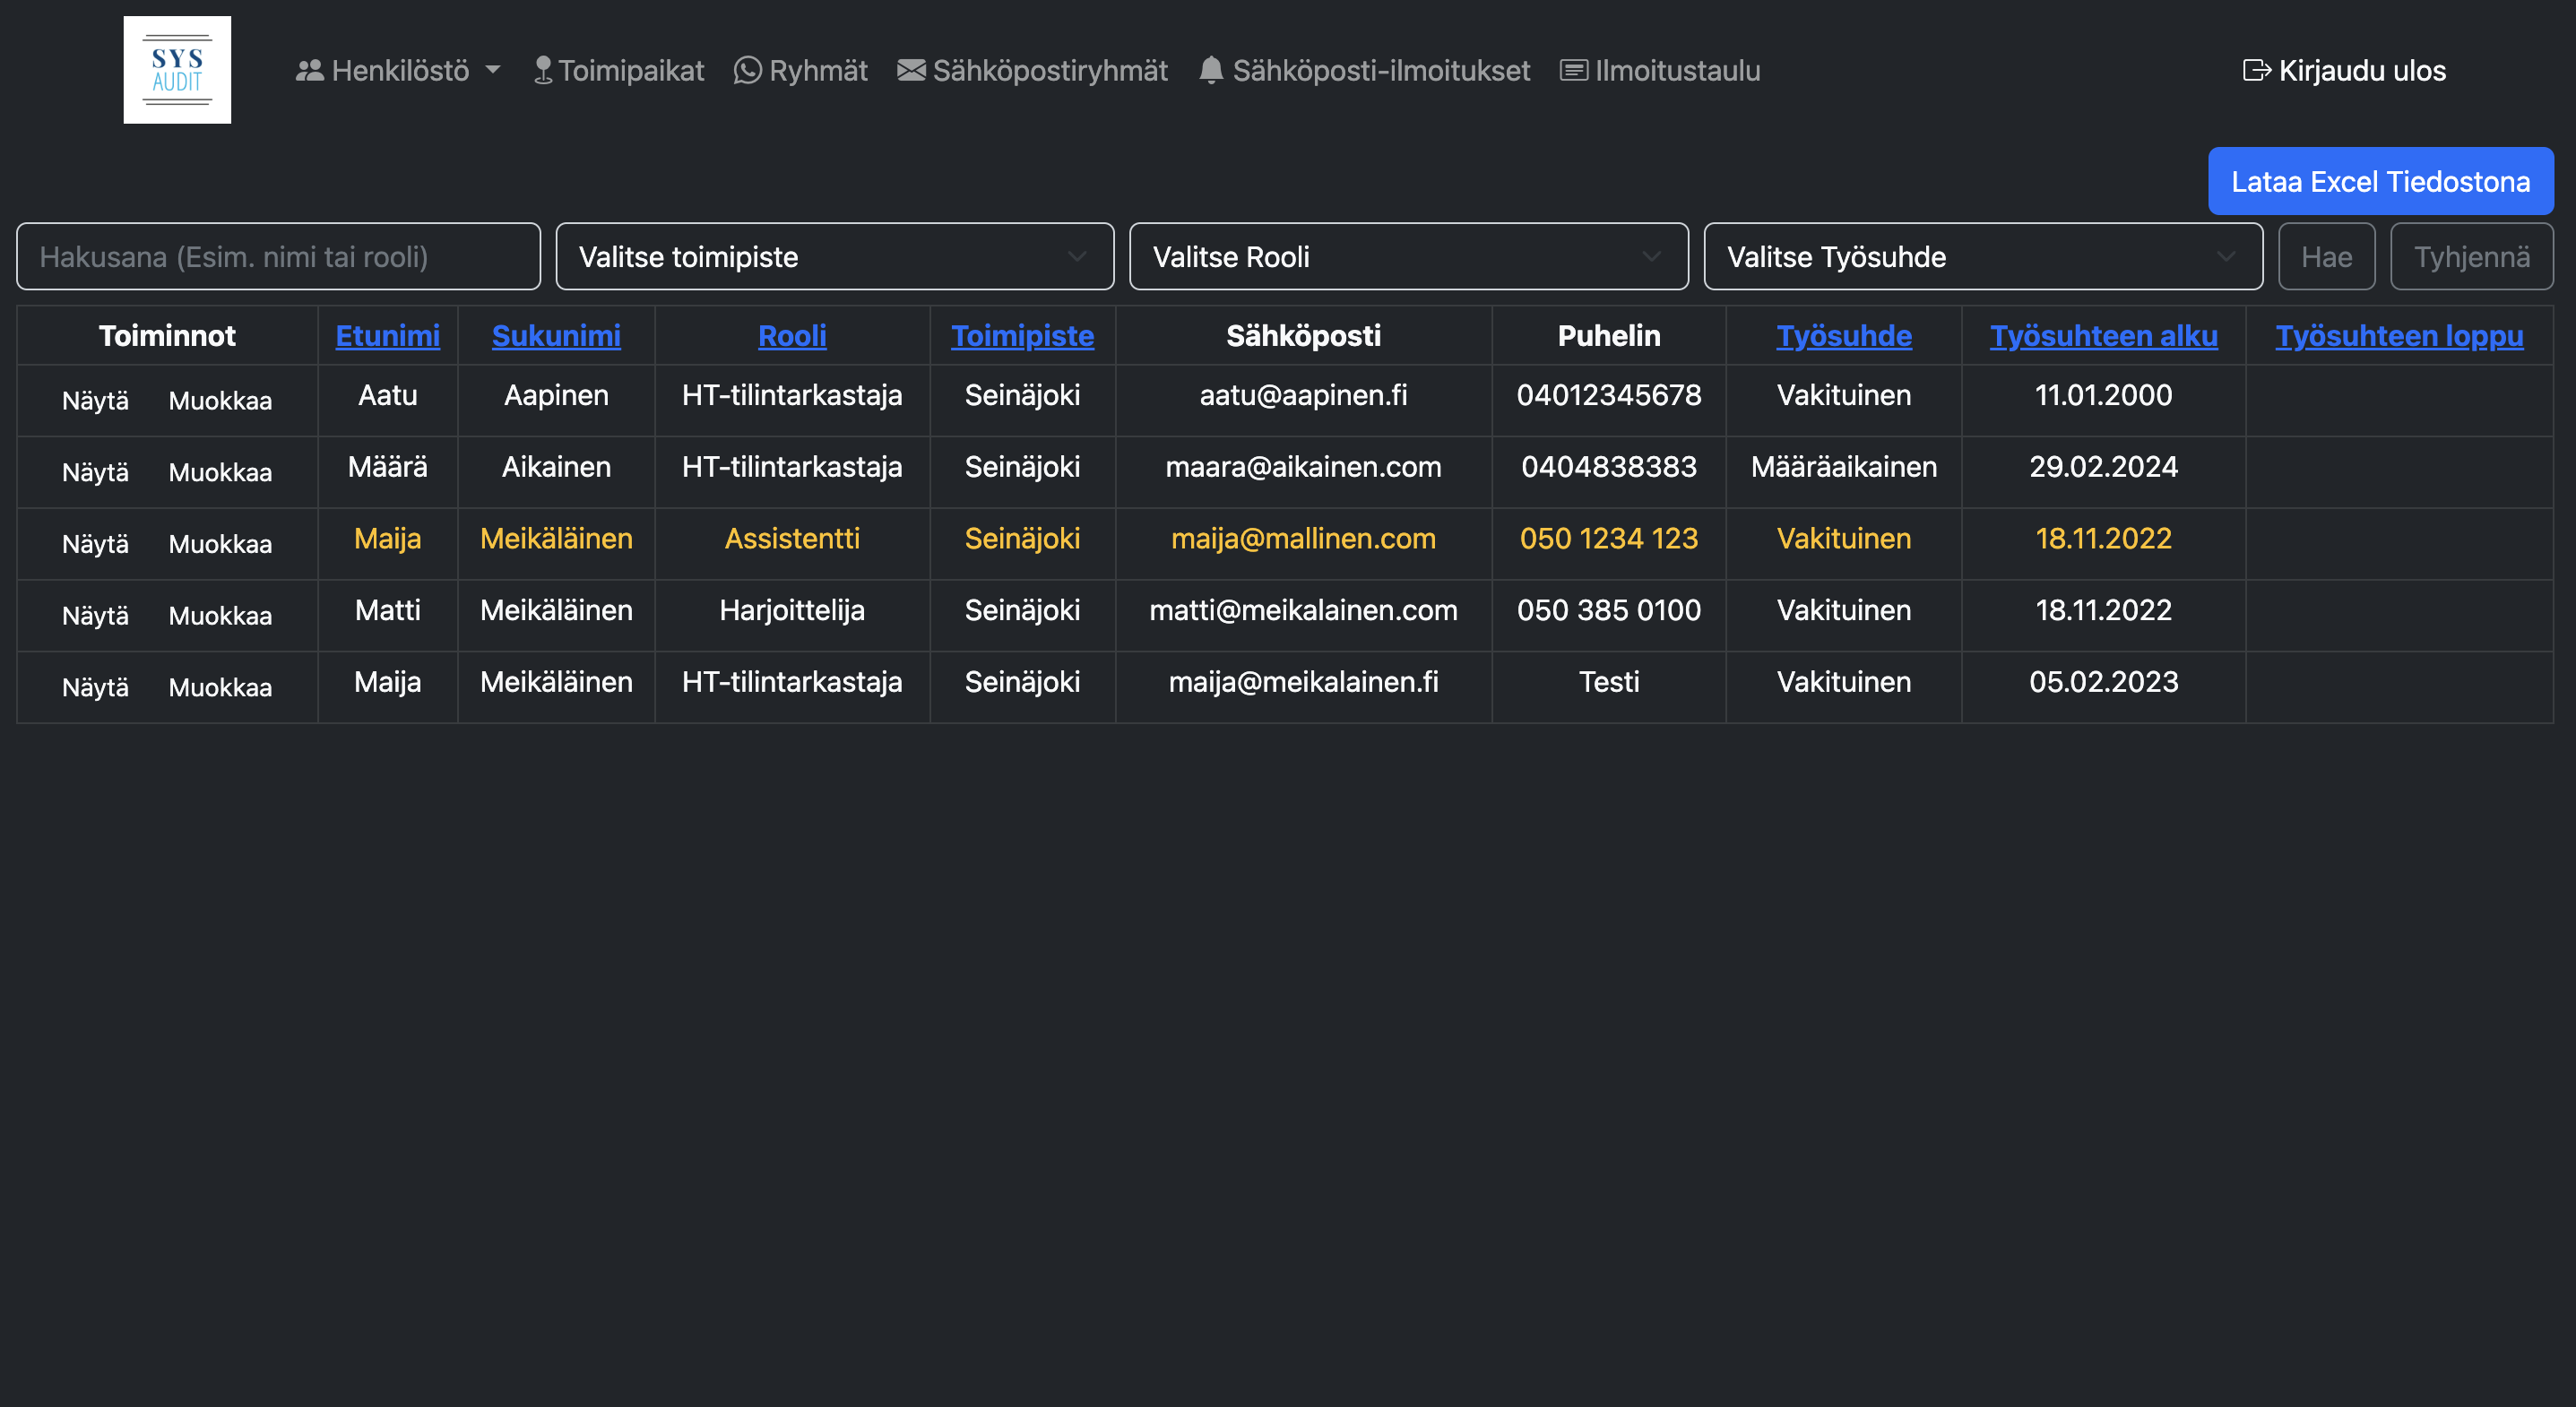Open the Toimipaikat menu item

[619, 70]
